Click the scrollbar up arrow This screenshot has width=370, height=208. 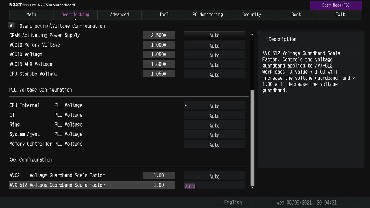pyautogui.click(x=252, y=34)
